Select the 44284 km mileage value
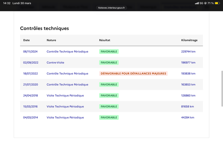The width and height of the screenshot is (223, 146). pos(188,118)
